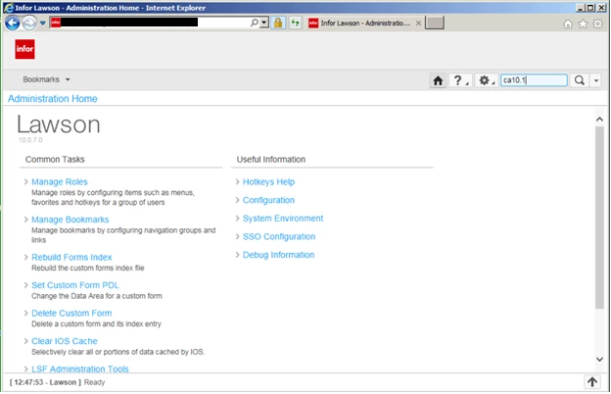
Task: Open Set Custom Form PDL link
Action: 74,285
